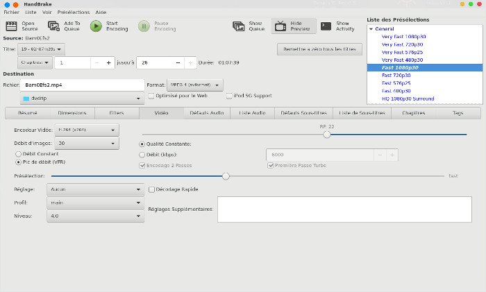Enable the Optimisé pour le Web checkbox
This screenshot has width=486, height=292.
(151, 96)
